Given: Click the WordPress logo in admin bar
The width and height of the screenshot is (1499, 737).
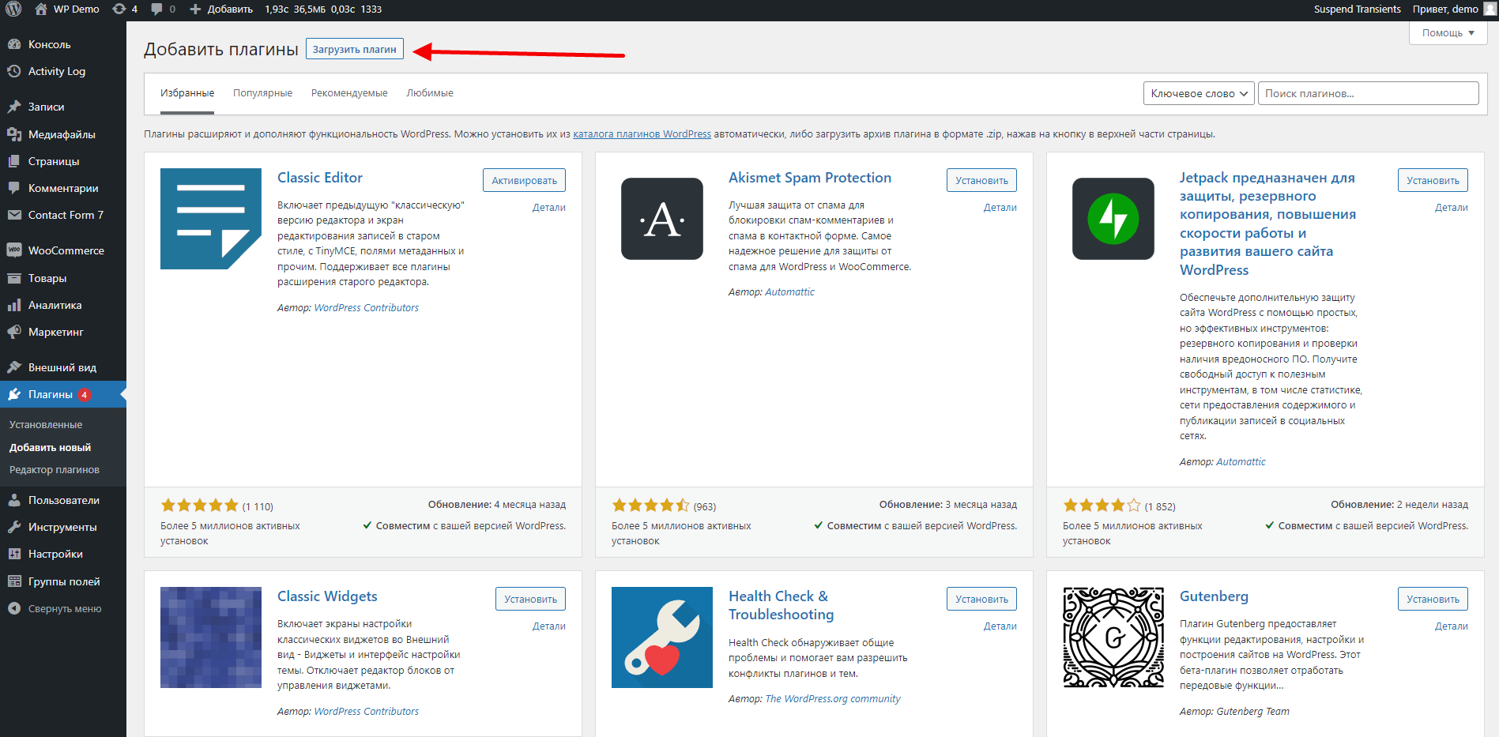Looking at the screenshot, I should tap(13, 9).
